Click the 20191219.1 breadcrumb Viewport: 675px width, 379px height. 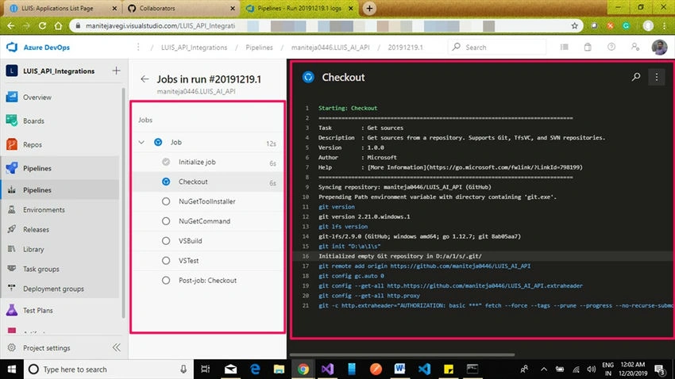(405, 48)
